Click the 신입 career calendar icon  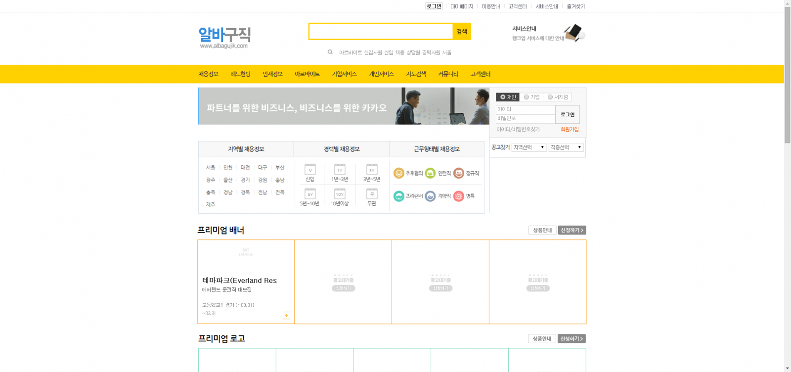pyautogui.click(x=310, y=169)
